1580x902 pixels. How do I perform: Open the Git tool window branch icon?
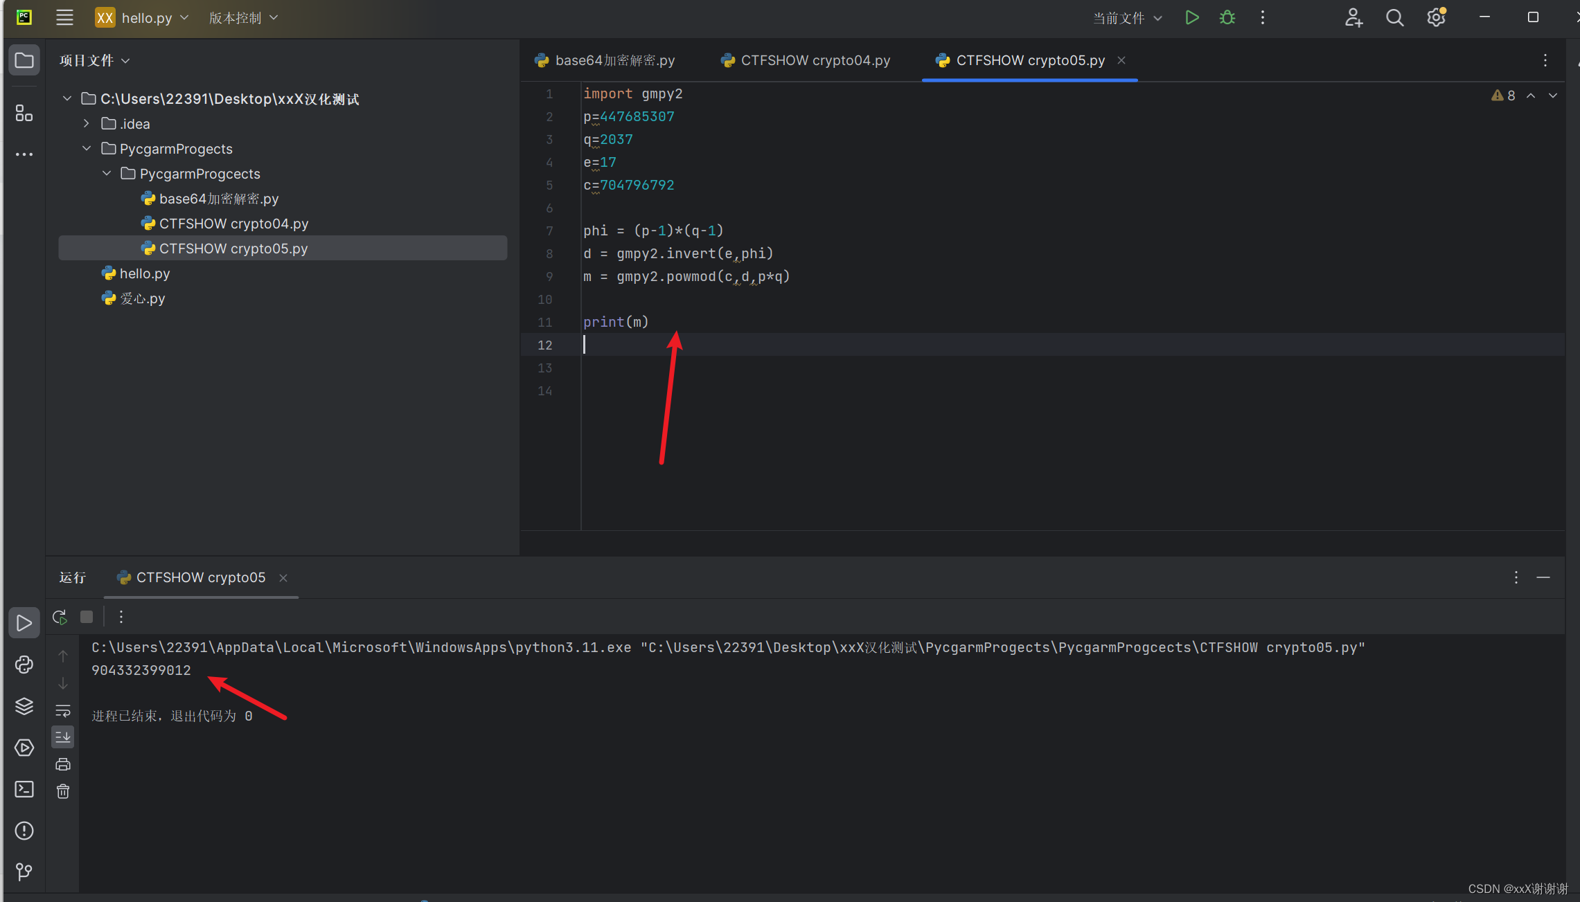(24, 872)
